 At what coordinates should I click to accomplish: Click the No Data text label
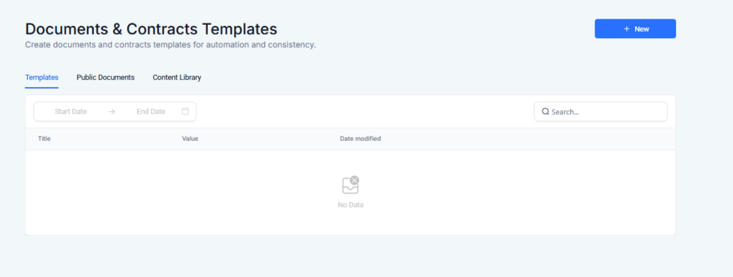coord(350,205)
